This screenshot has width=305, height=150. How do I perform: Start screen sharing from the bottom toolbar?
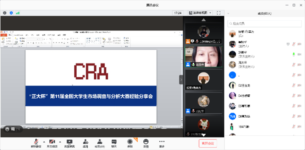(x=70, y=143)
